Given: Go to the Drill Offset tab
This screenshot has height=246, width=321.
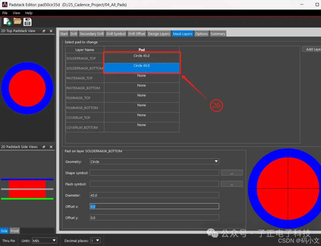Looking at the screenshot, I should coord(136,34).
